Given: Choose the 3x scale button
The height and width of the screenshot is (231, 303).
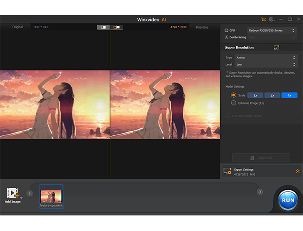Looking at the screenshot, I should coord(272,95).
